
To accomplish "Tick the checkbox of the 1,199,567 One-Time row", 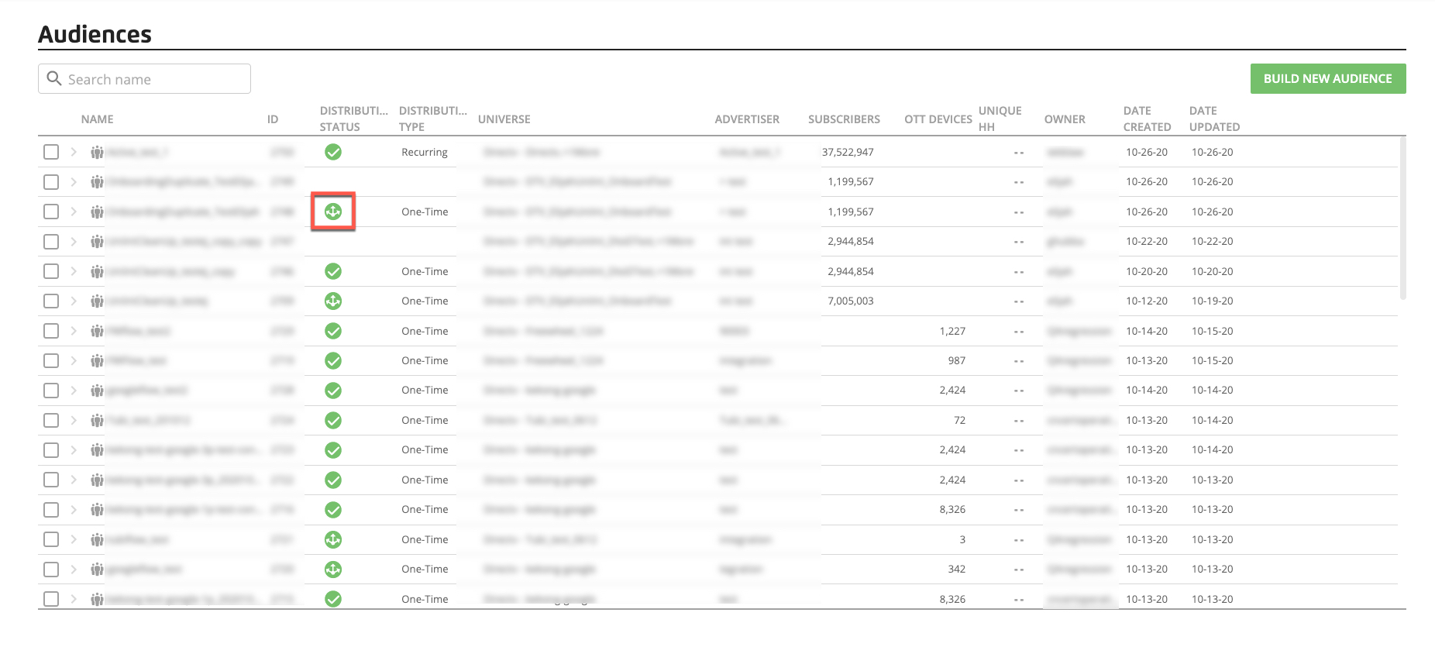I will [51, 212].
